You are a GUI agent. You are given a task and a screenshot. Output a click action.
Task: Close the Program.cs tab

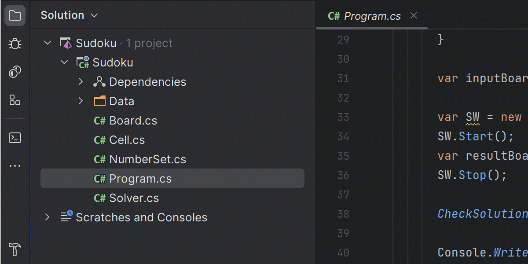pos(413,16)
